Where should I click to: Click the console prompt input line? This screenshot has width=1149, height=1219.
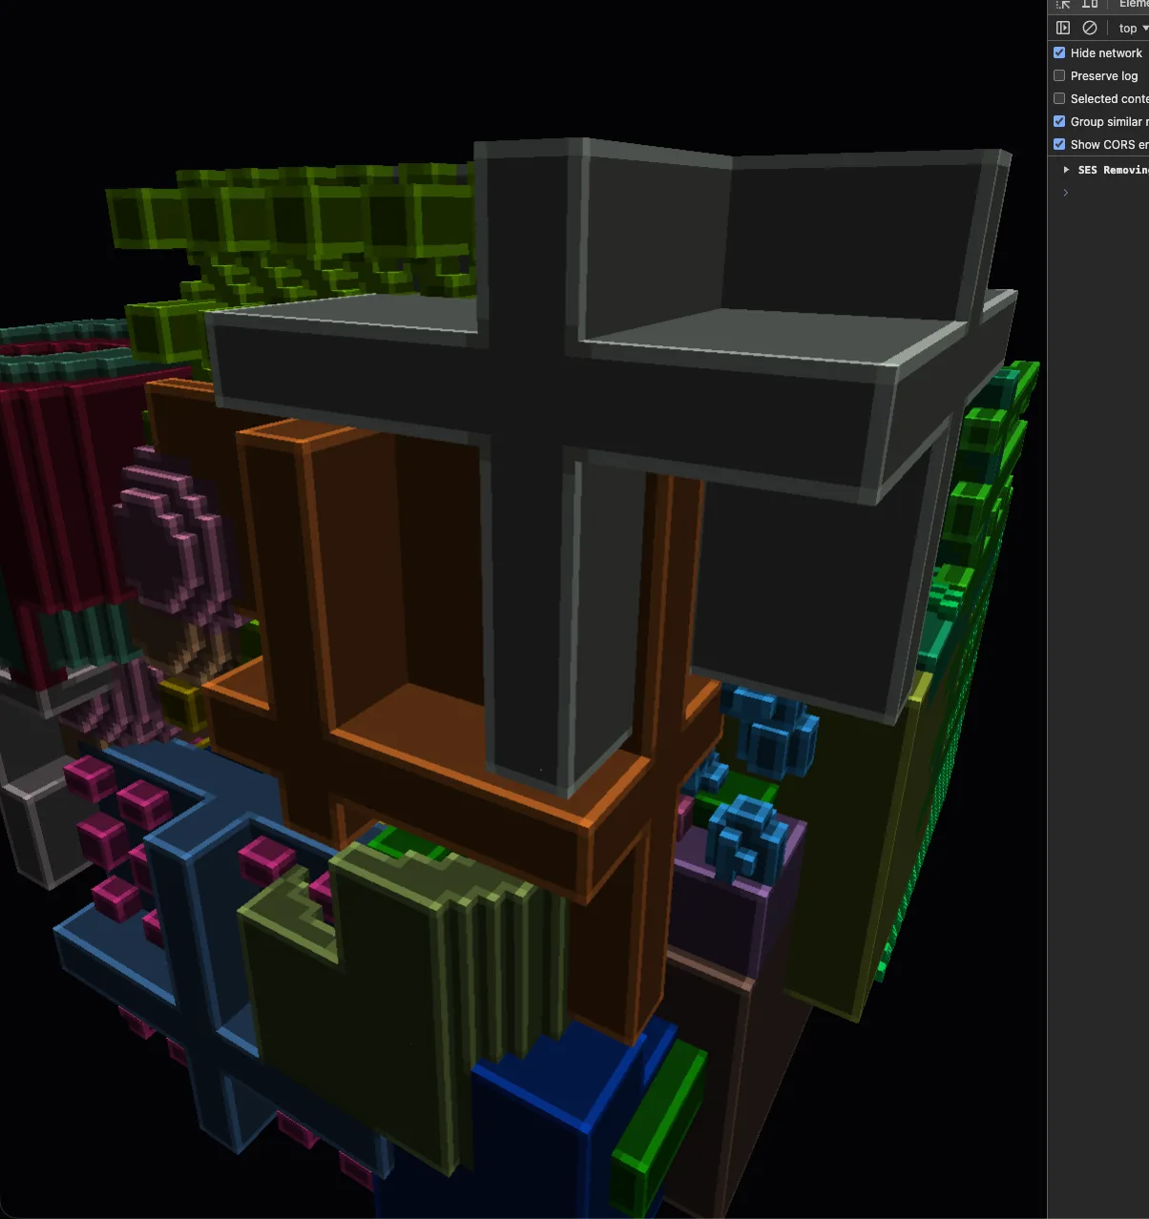click(1107, 193)
